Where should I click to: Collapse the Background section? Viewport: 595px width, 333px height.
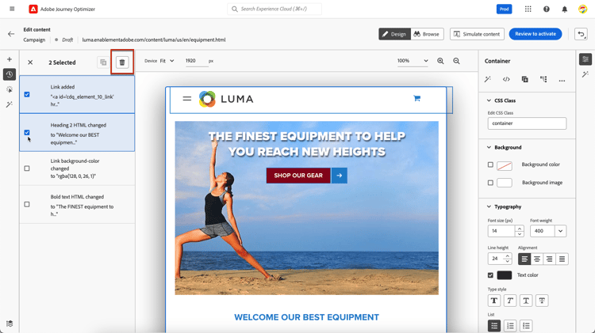489,148
